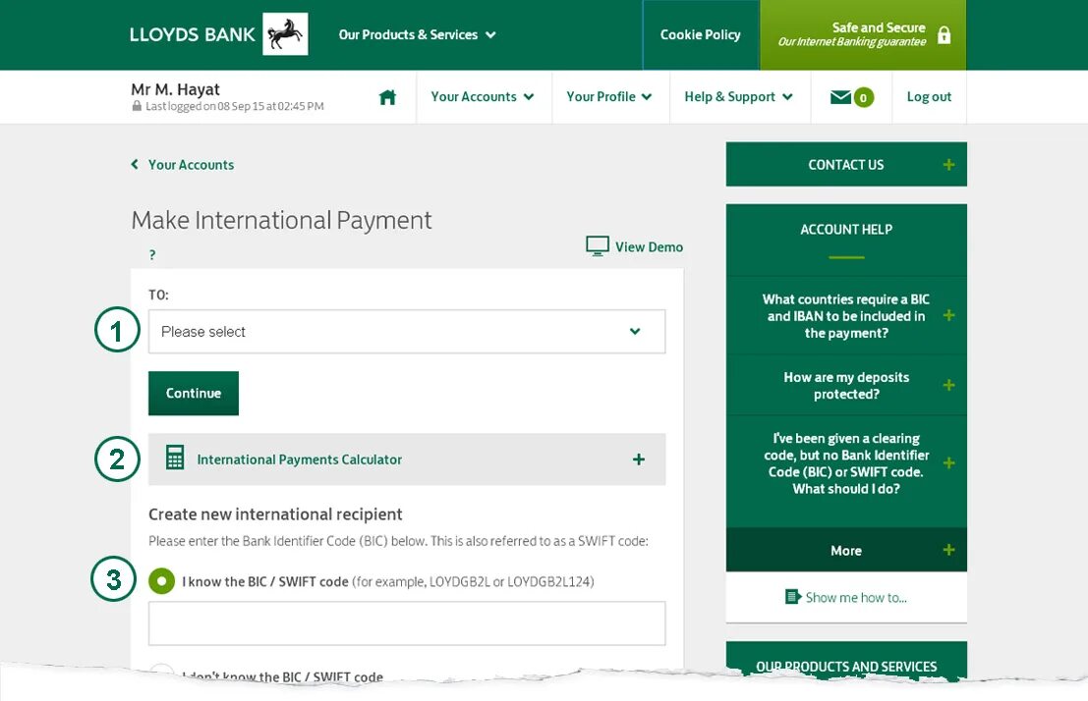1088x701 pixels.
Task: Go back to Your Accounts breadcrumb link
Action: pos(191,164)
